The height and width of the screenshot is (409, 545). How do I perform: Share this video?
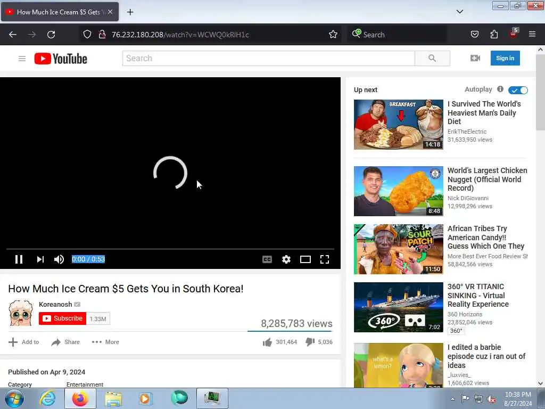[x=65, y=342]
